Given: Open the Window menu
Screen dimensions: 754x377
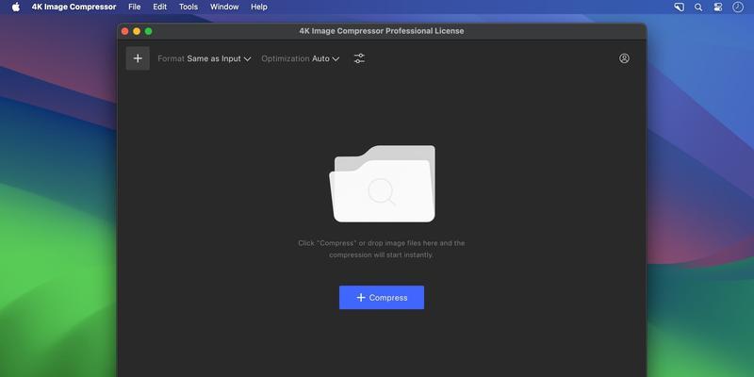Looking at the screenshot, I should tap(224, 7).
